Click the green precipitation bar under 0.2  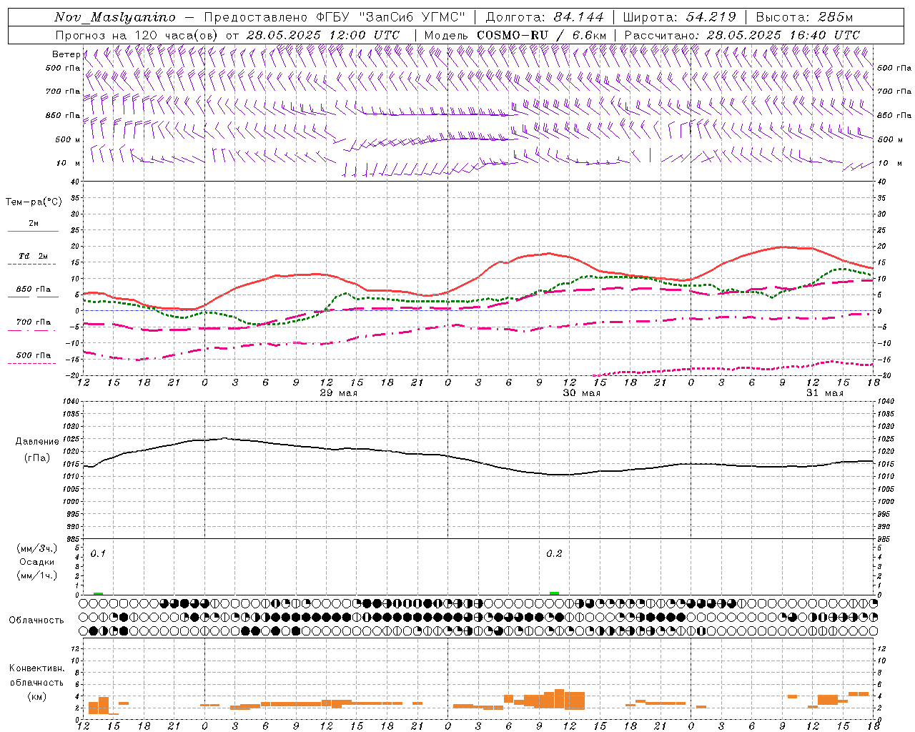(x=554, y=593)
